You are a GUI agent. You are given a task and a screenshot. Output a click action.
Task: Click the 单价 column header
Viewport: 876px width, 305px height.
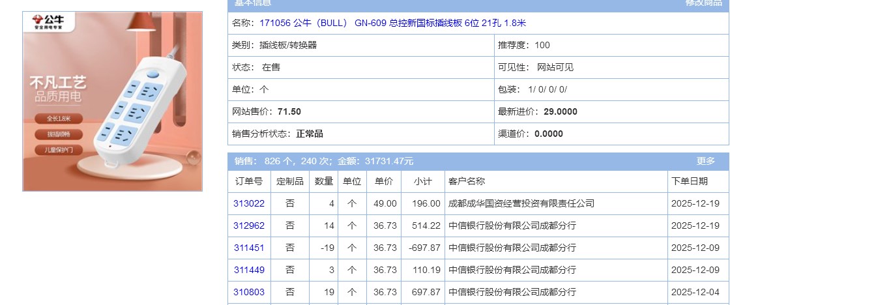(384, 181)
